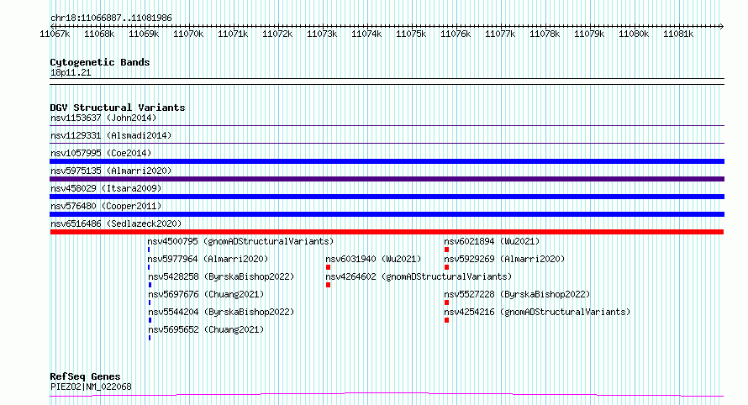This screenshot has height=405, width=748.
Task: Click the nsv1153637 (John2014) variant label
Action: 103,118
